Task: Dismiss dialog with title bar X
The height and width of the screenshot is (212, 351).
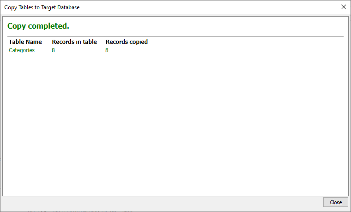Action: point(344,7)
